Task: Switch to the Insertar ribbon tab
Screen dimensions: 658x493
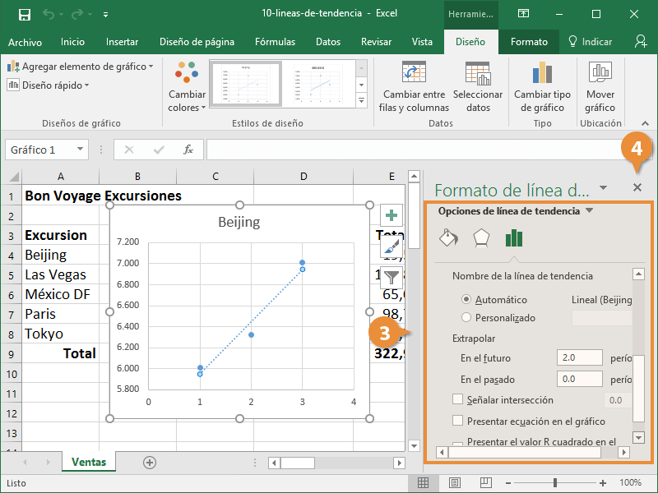Action: click(122, 42)
